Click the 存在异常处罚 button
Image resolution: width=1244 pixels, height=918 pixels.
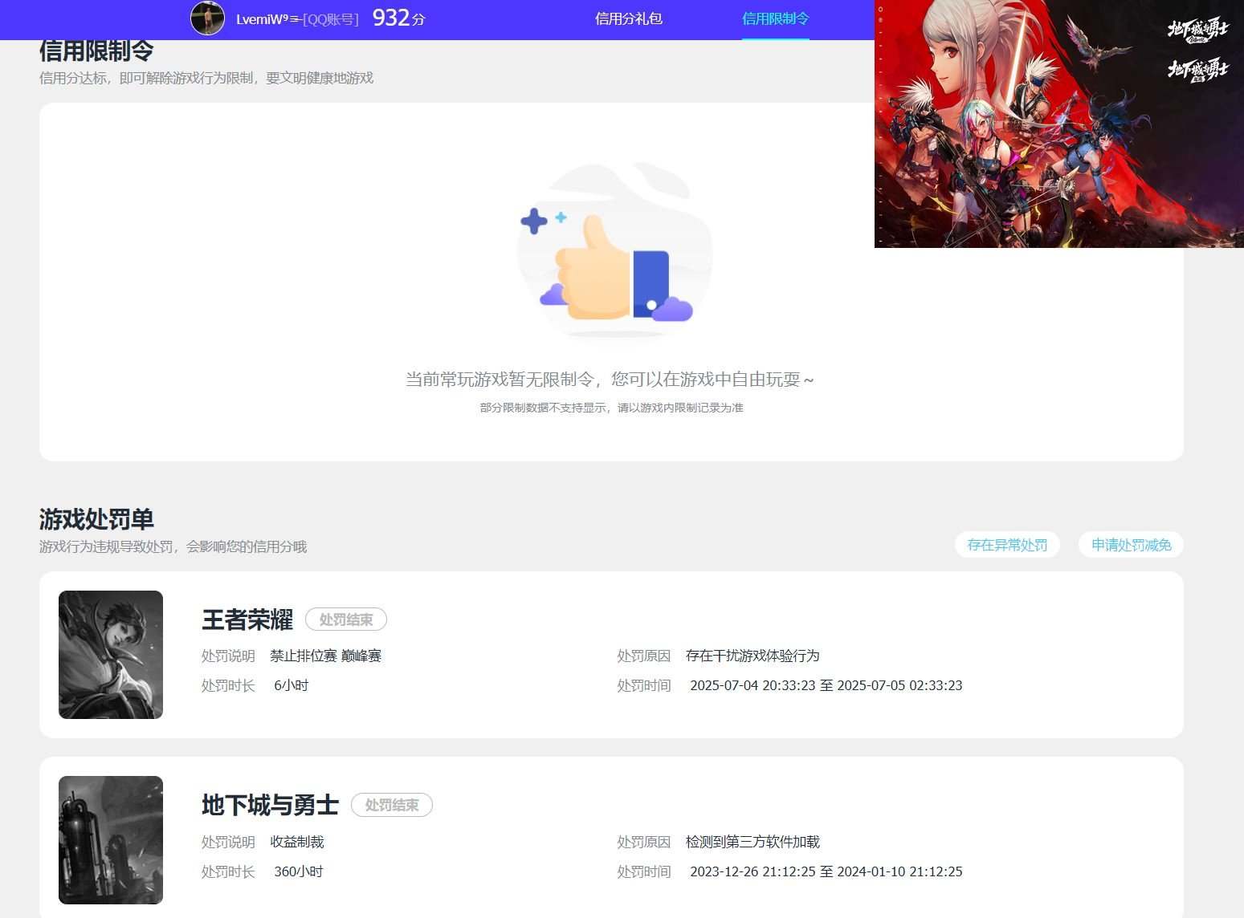[x=1007, y=545]
